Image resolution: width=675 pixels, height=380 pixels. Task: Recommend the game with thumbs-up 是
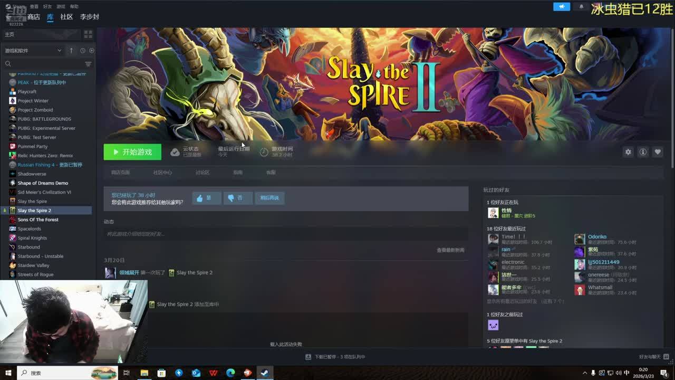(x=206, y=198)
